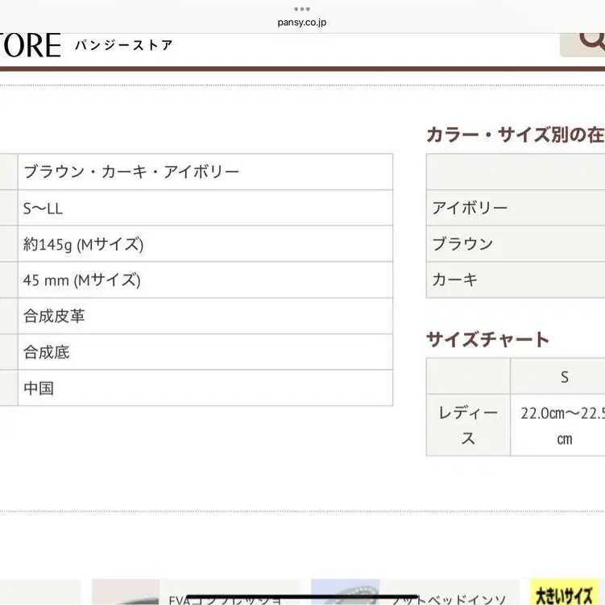The width and height of the screenshot is (605, 605).
Task: Click the leftmost feature thumbnail at bottom
Action: point(40,593)
